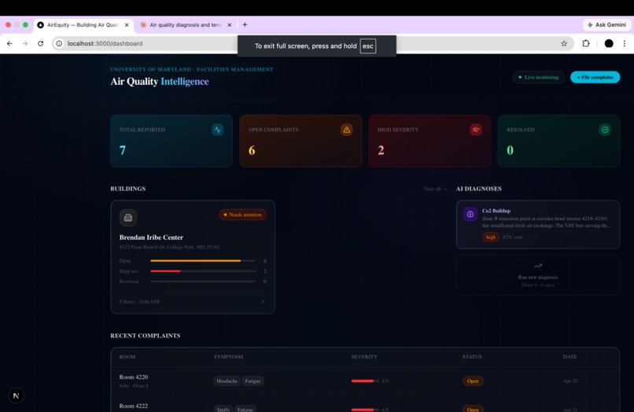The width and height of the screenshot is (634, 412).
Task: Click the Headache symptom tag
Action: 227,381
